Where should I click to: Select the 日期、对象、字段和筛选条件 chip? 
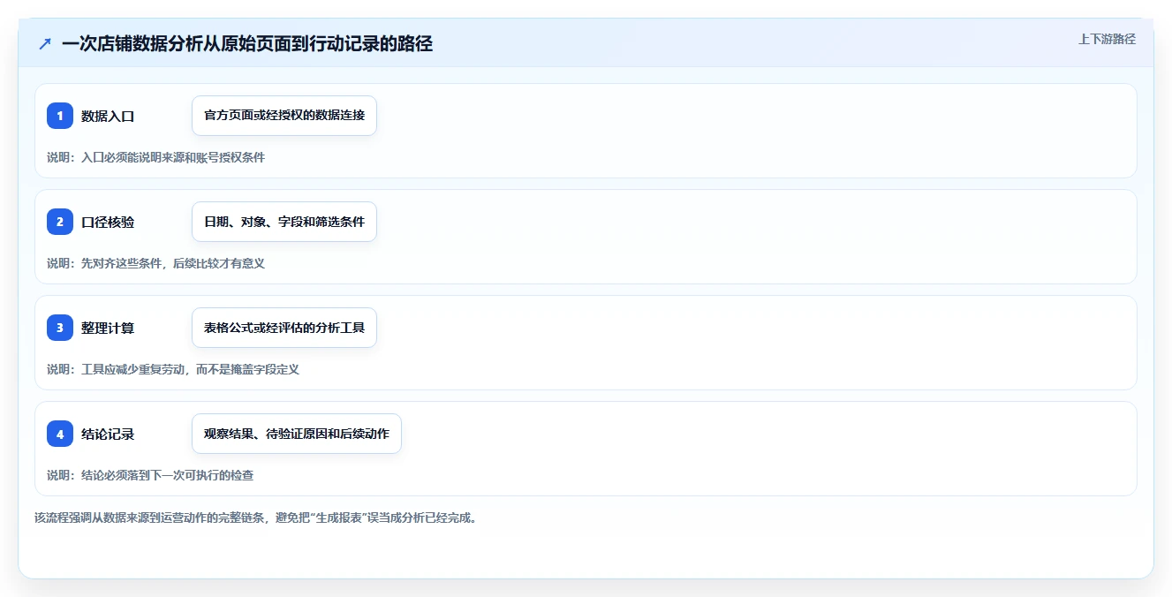pos(284,222)
